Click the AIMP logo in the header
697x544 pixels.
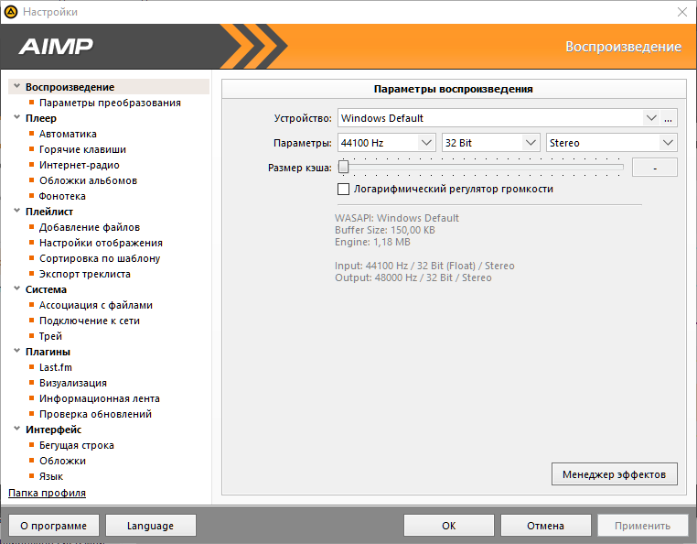pos(56,47)
